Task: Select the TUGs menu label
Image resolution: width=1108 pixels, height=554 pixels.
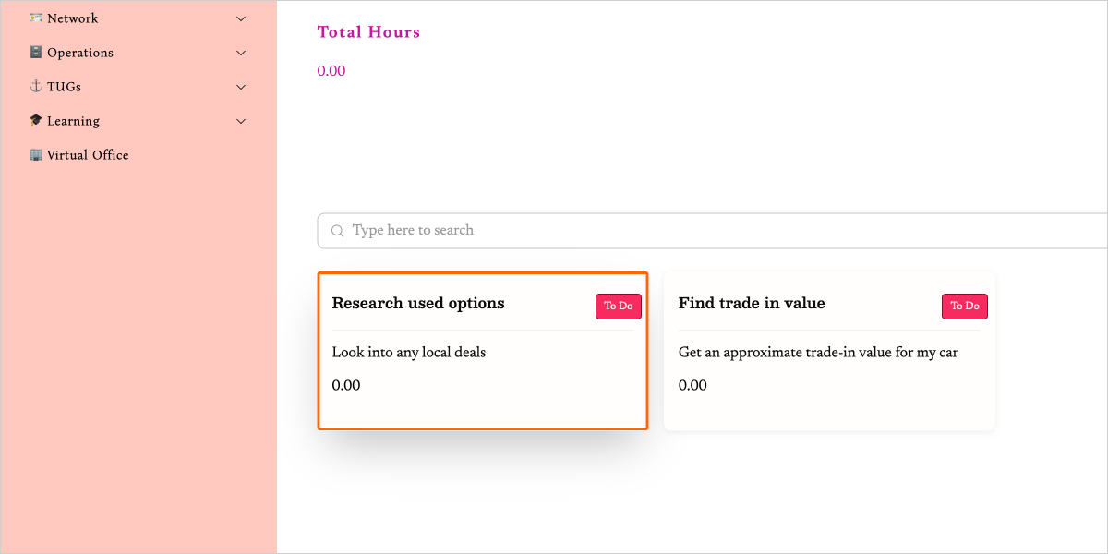Action: pos(64,87)
